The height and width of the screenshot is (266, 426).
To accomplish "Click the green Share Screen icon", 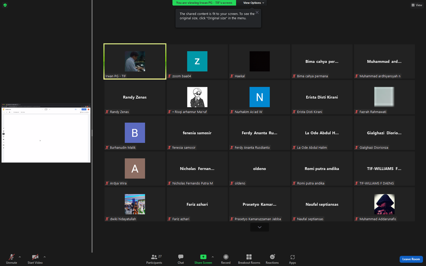I will pos(203,257).
